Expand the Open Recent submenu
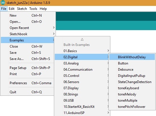The width and height of the screenshot is (156, 116). (28, 28)
